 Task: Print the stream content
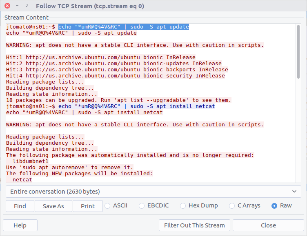[87, 206]
